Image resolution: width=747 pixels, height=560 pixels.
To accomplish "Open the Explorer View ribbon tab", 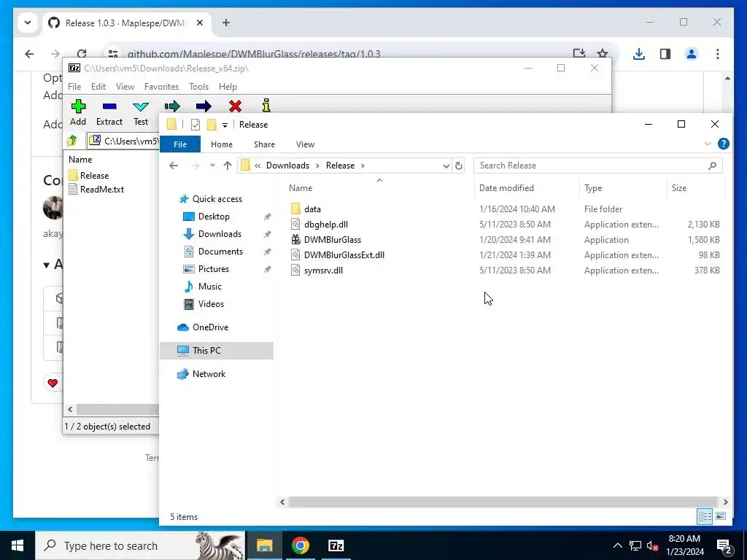I will point(305,144).
